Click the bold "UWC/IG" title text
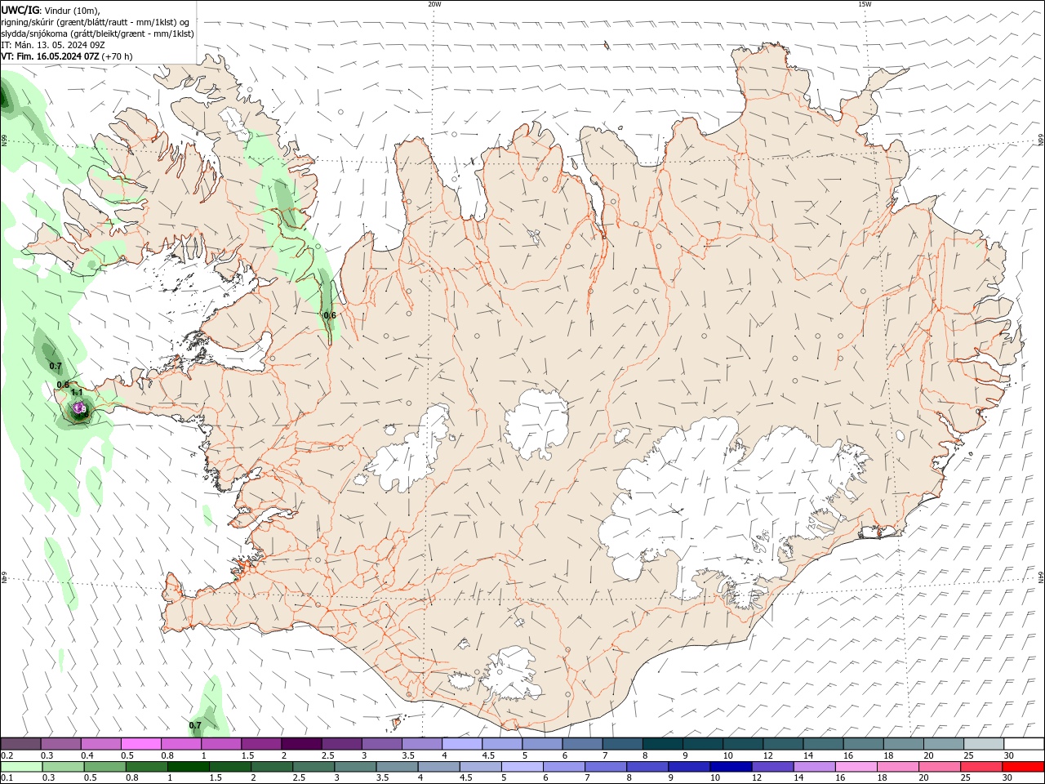Image resolution: width=1045 pixels, height=784 pixels. click(20, 10)
